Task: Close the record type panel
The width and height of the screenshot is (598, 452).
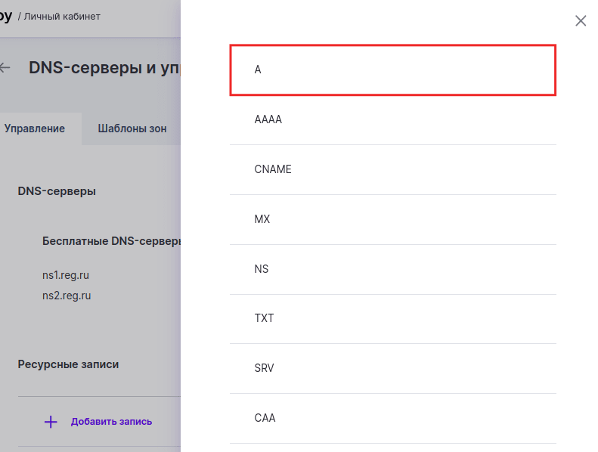Action: pos(581,20)
